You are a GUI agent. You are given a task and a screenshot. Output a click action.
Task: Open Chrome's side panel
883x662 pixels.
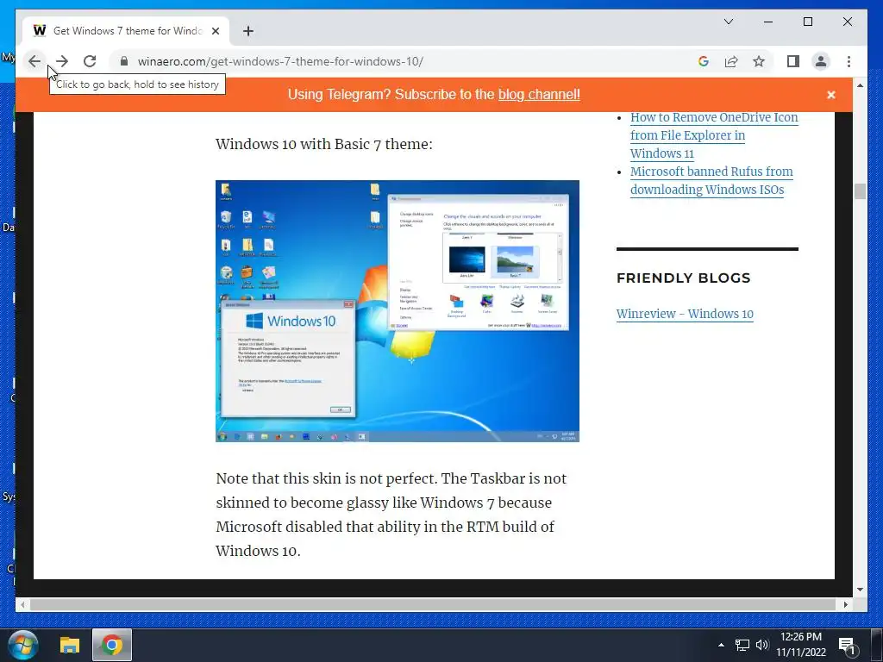point(793,61)
